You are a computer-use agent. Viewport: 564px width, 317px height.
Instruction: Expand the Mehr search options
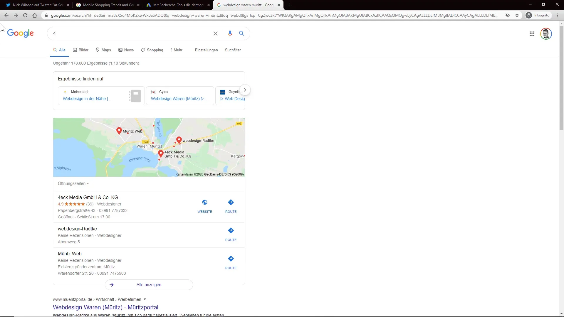click(176, 50)
